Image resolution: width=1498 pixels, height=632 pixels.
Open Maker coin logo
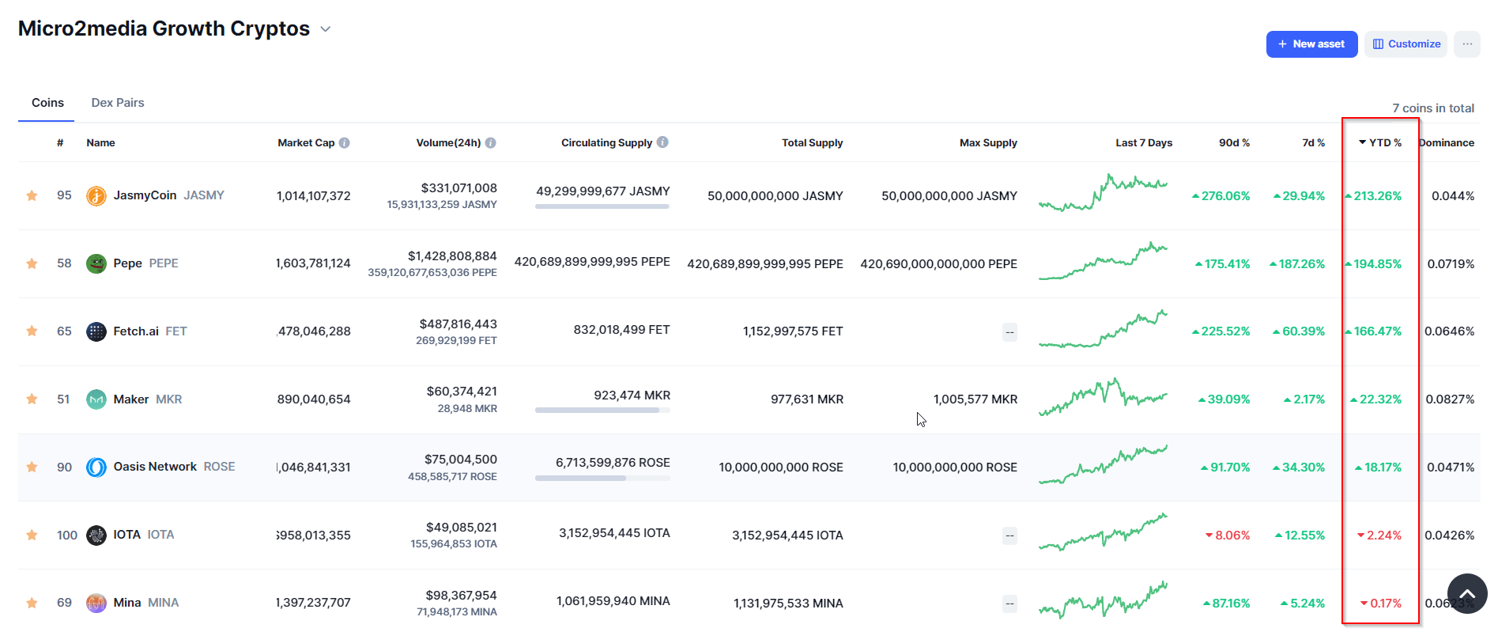point(96,399)
